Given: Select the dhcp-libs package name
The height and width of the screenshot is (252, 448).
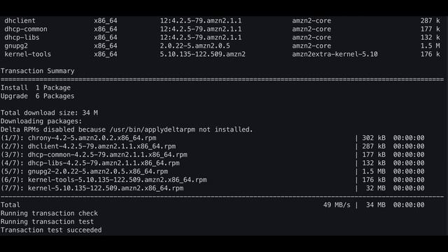Looking at the screenshot, I should (22, 37).
